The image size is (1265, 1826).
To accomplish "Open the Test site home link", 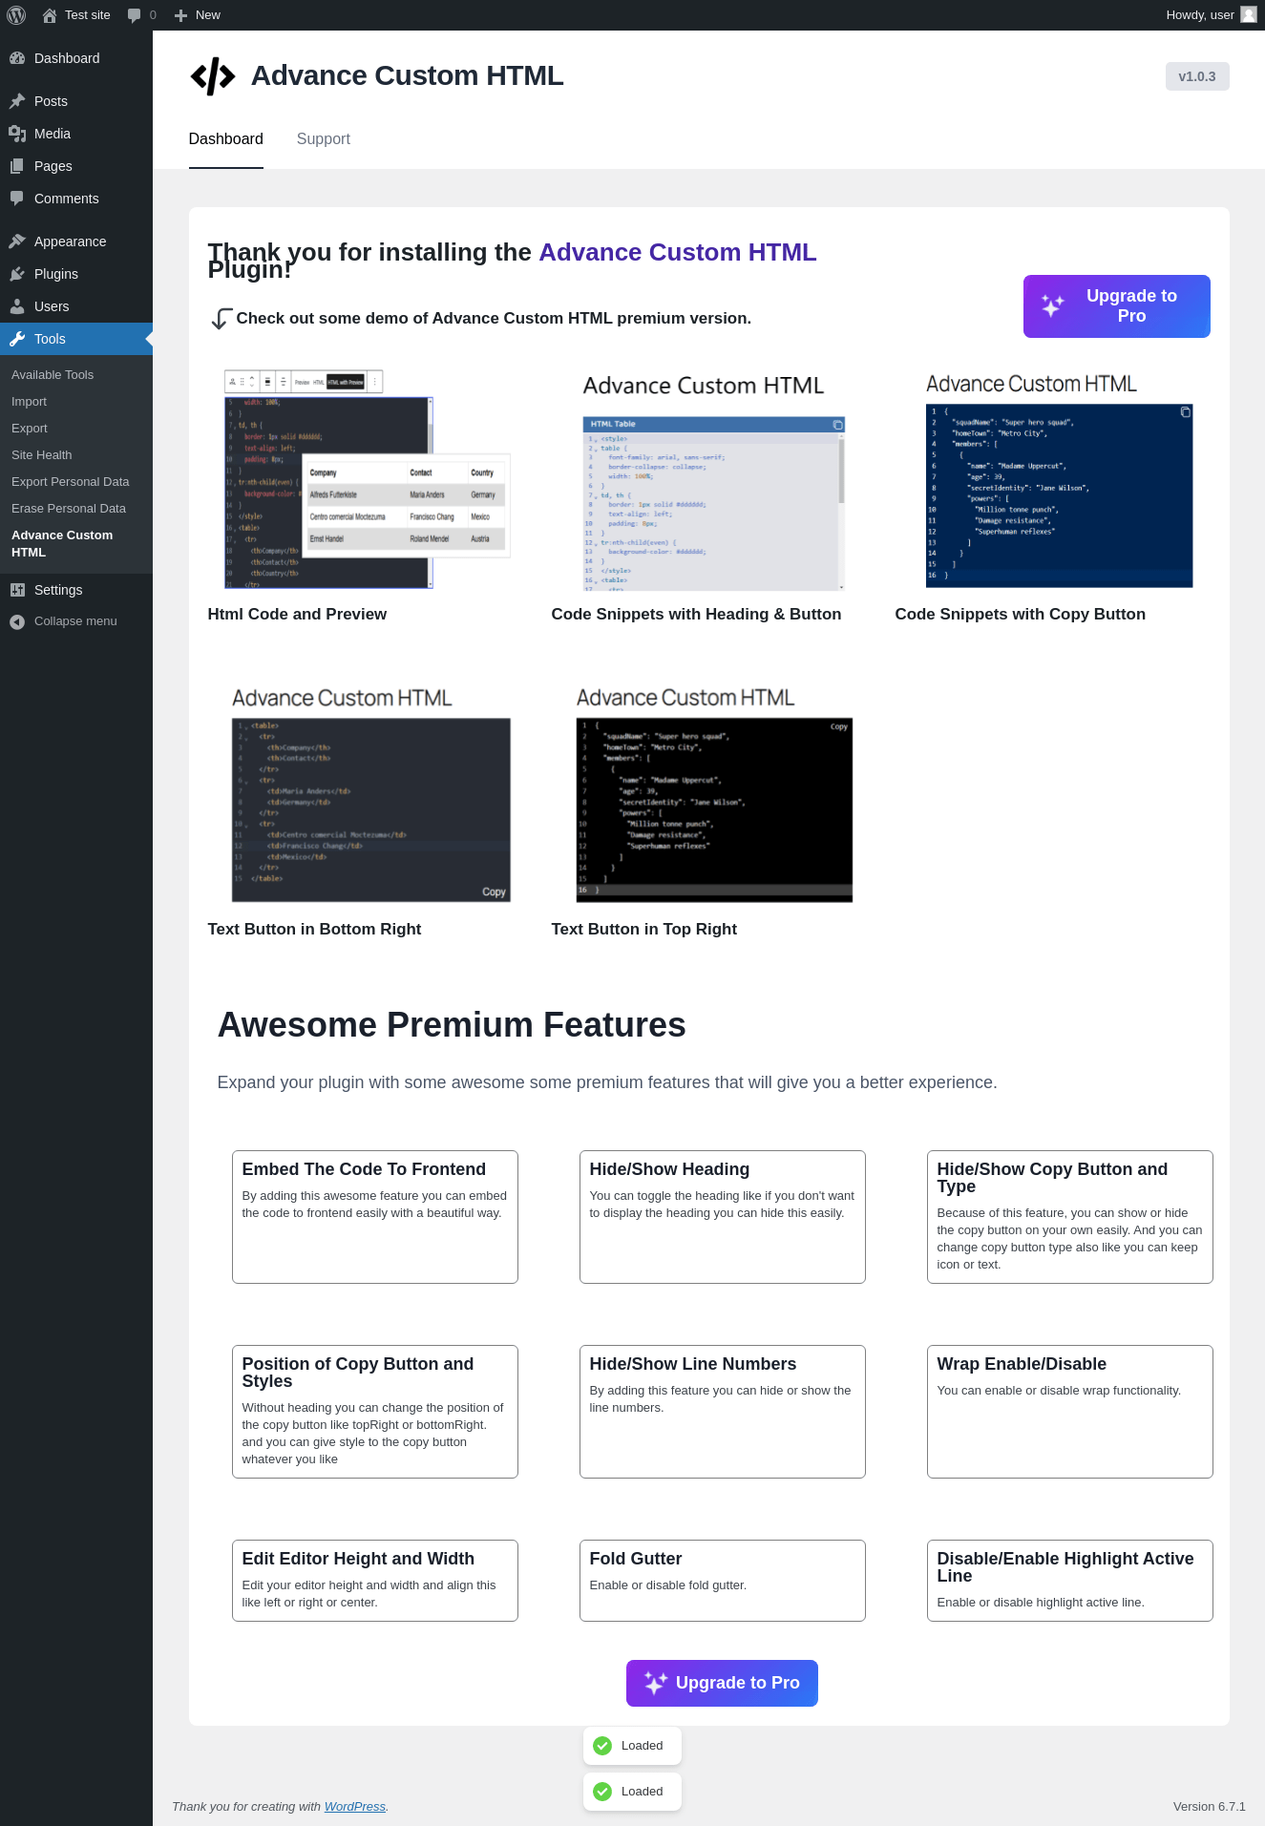I will point(76,15).
